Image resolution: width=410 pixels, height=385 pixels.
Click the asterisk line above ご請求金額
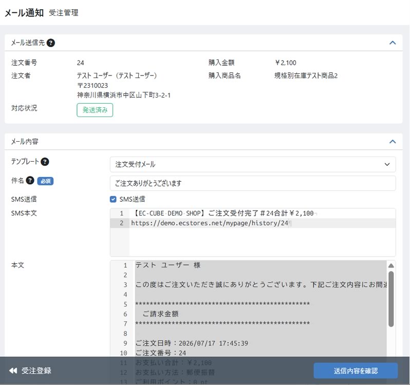coord(222,304)
